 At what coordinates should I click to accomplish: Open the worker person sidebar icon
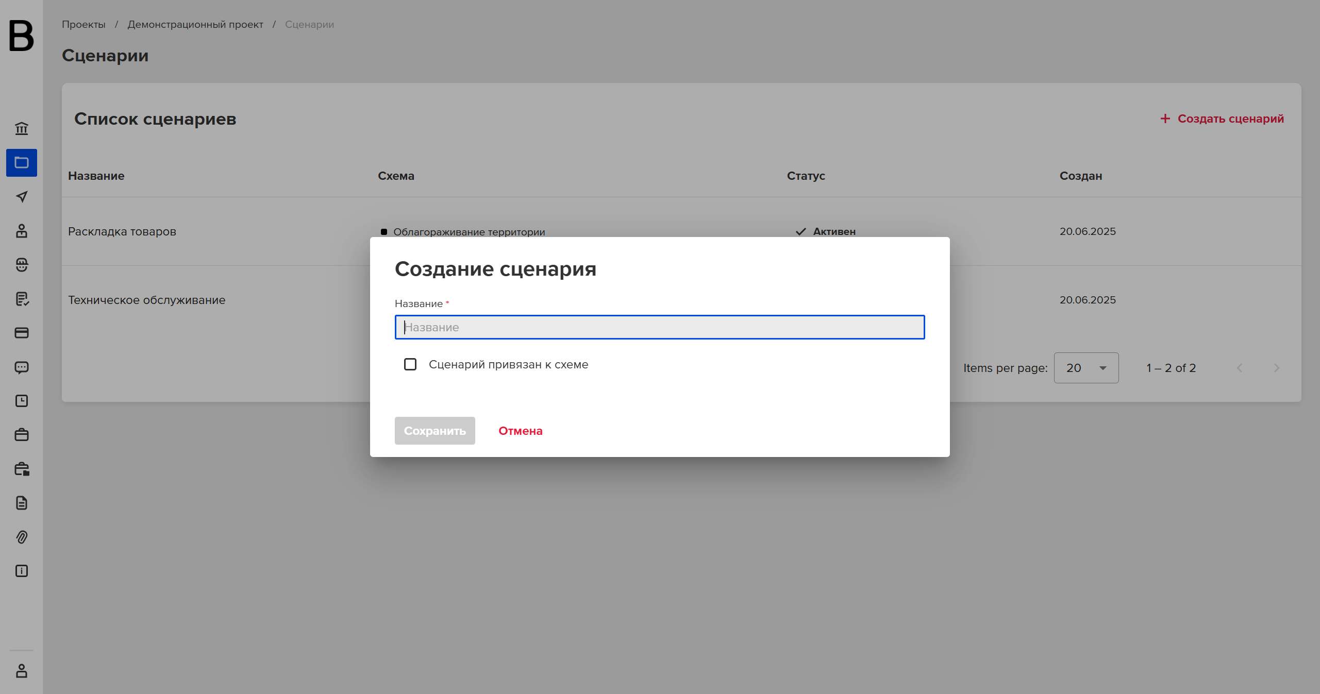tap(22, 231)
